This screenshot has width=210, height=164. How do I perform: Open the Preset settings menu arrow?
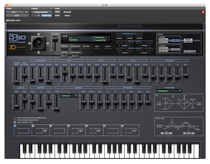51,8
